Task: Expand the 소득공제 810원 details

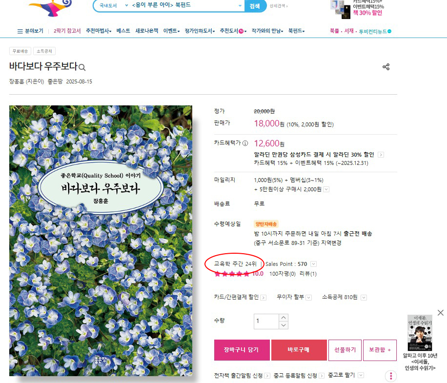Action: [x=364, y=298]
